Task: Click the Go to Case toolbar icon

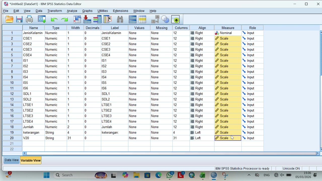Action: coord(77,19)
